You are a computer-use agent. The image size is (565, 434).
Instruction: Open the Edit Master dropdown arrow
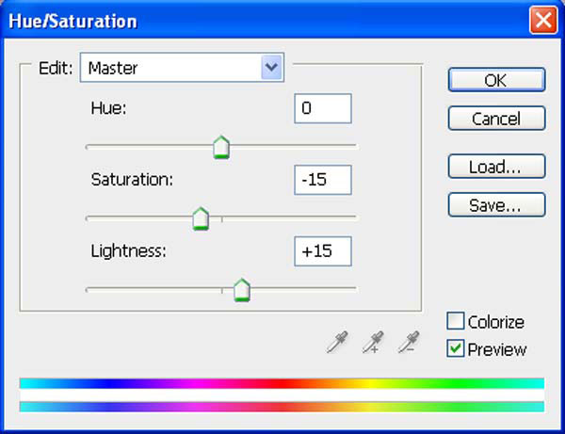tap(271, 68)
